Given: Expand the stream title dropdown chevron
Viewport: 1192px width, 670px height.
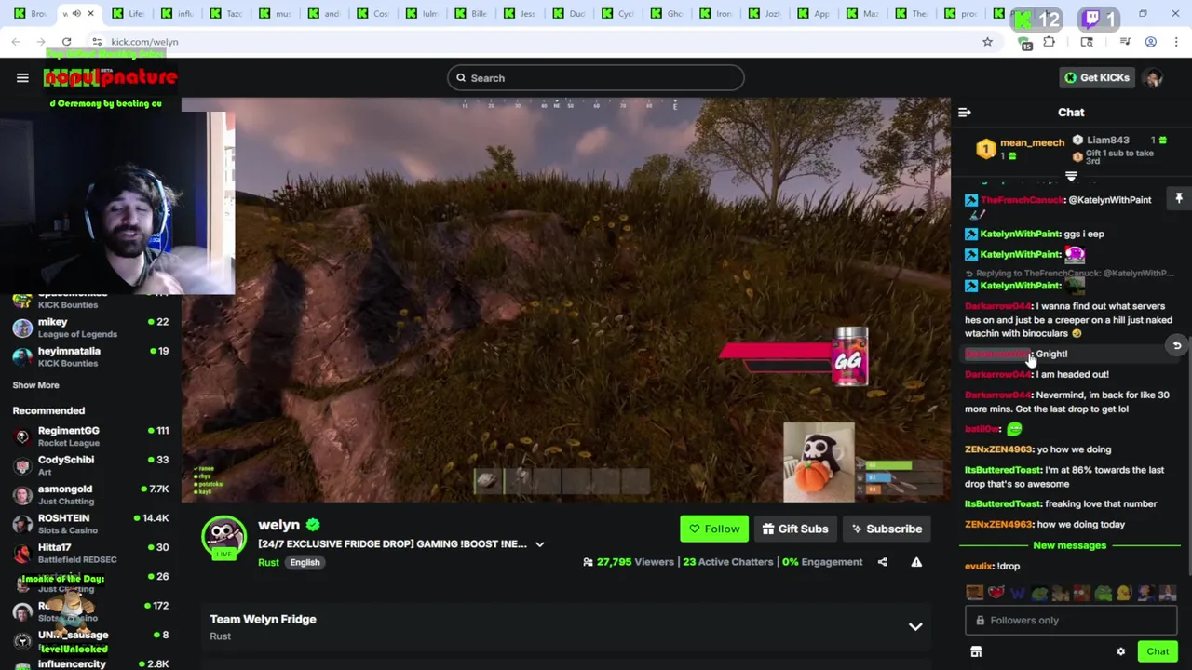Looking at the screenshot, I should point(539,544).
